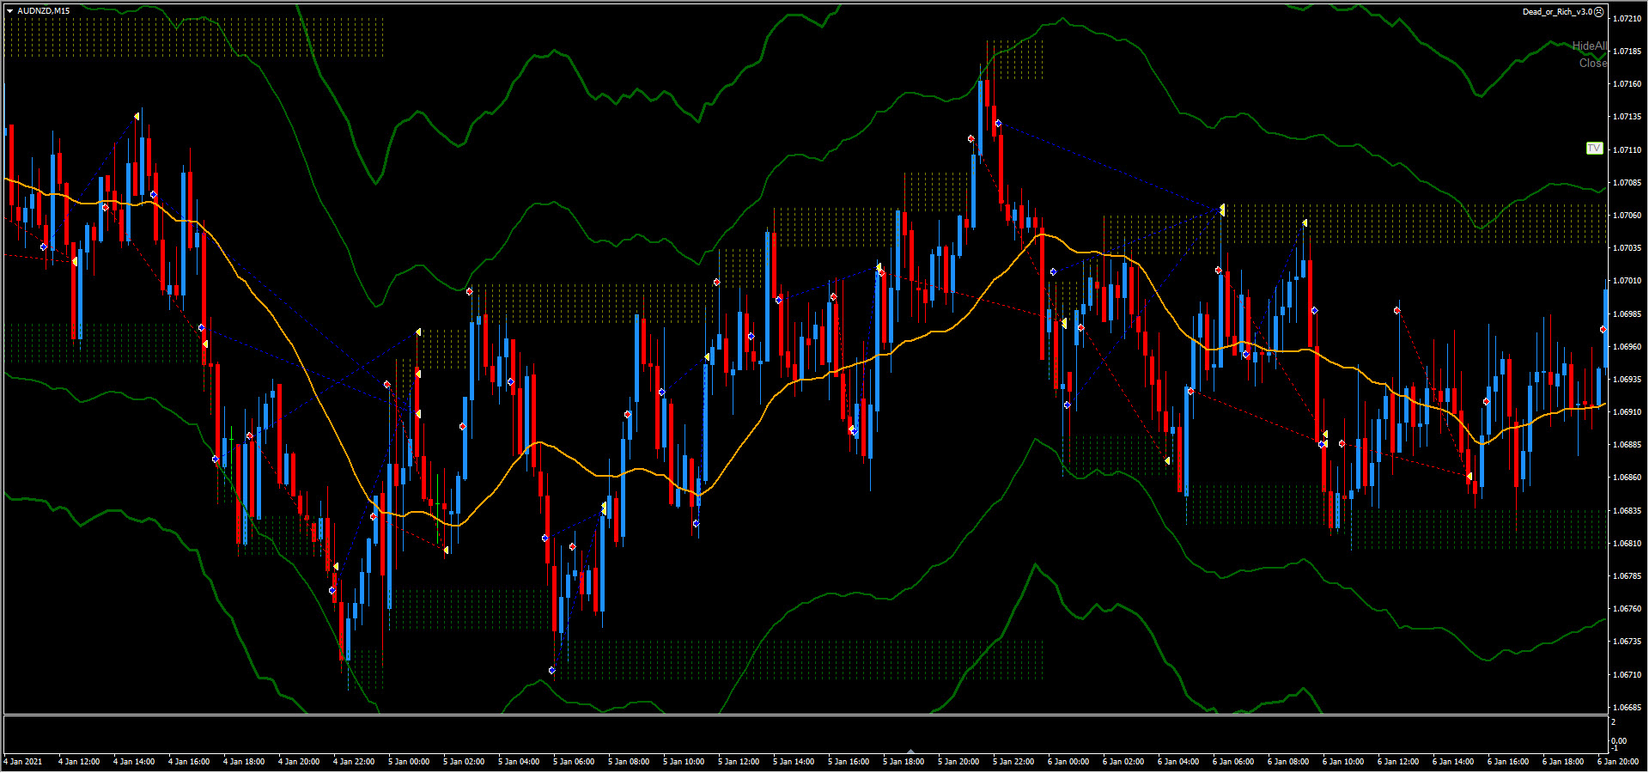Click the 6 Jan 12:00 time label
The image size is (1649, 773).
[x=1398, y=762]
